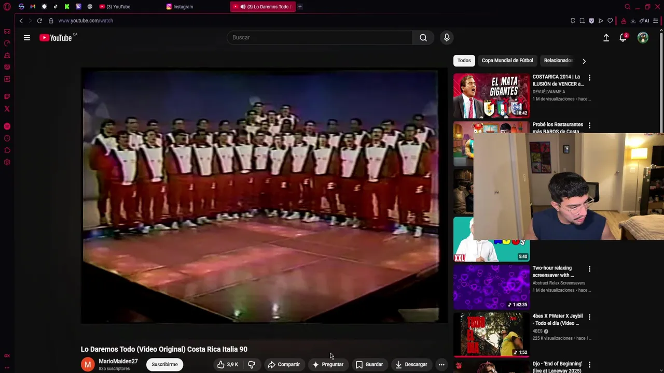
Task: Select the "Todos" filter chip
Action: [464, 61]
